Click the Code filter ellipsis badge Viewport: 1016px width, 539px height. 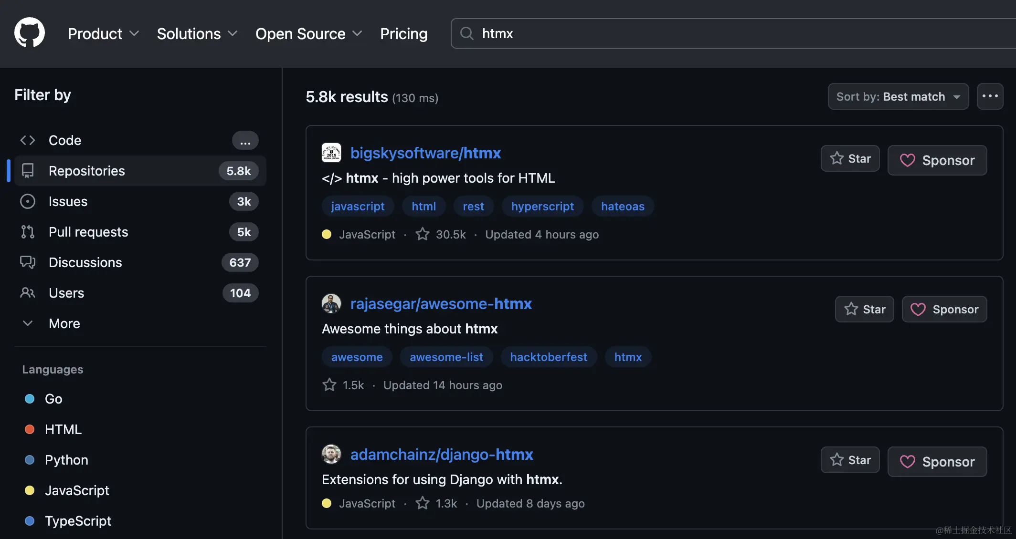click(x=245, y=140)
